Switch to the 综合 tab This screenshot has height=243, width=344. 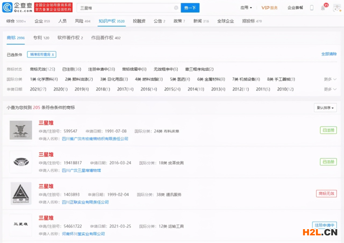16,21
